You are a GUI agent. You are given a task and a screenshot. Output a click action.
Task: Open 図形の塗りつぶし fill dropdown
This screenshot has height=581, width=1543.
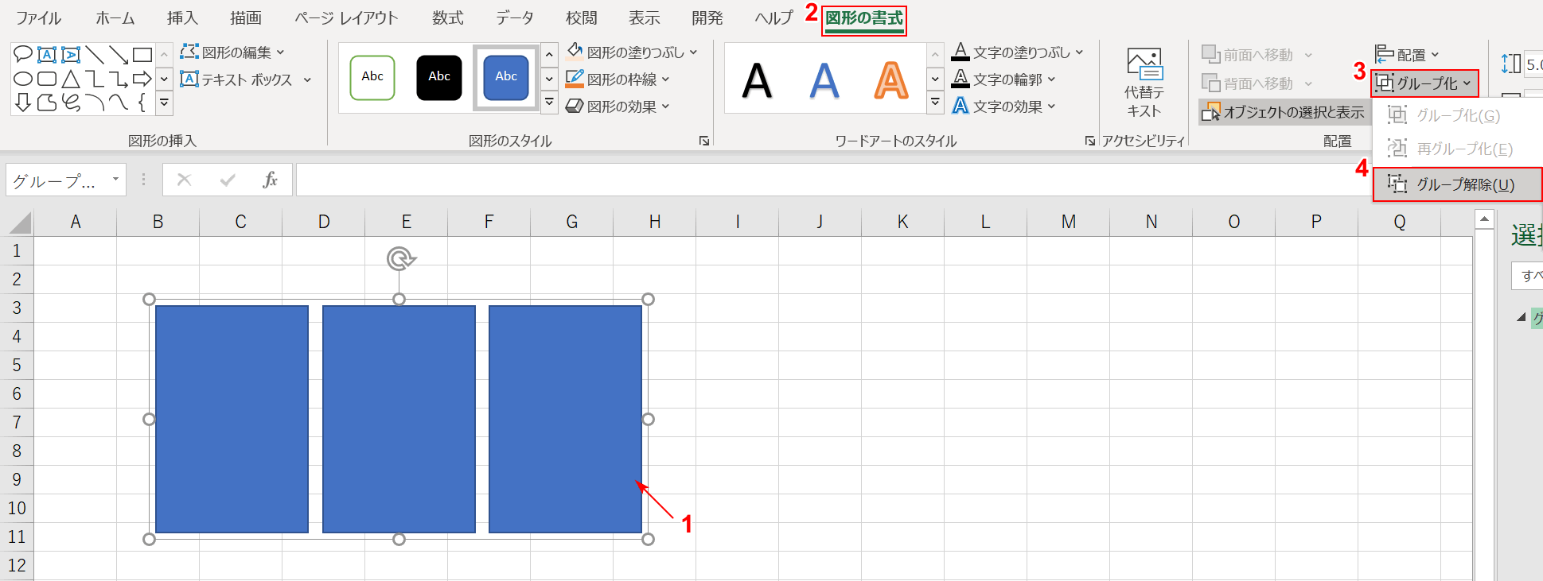(x=632, y=52)
